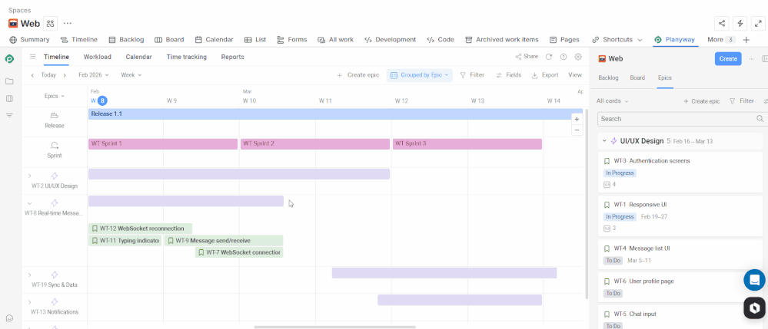Collapse the WT-8 Real-time Messaging epic row
The width and height of the screenshot is (768, 329).
tap(29, 203)
